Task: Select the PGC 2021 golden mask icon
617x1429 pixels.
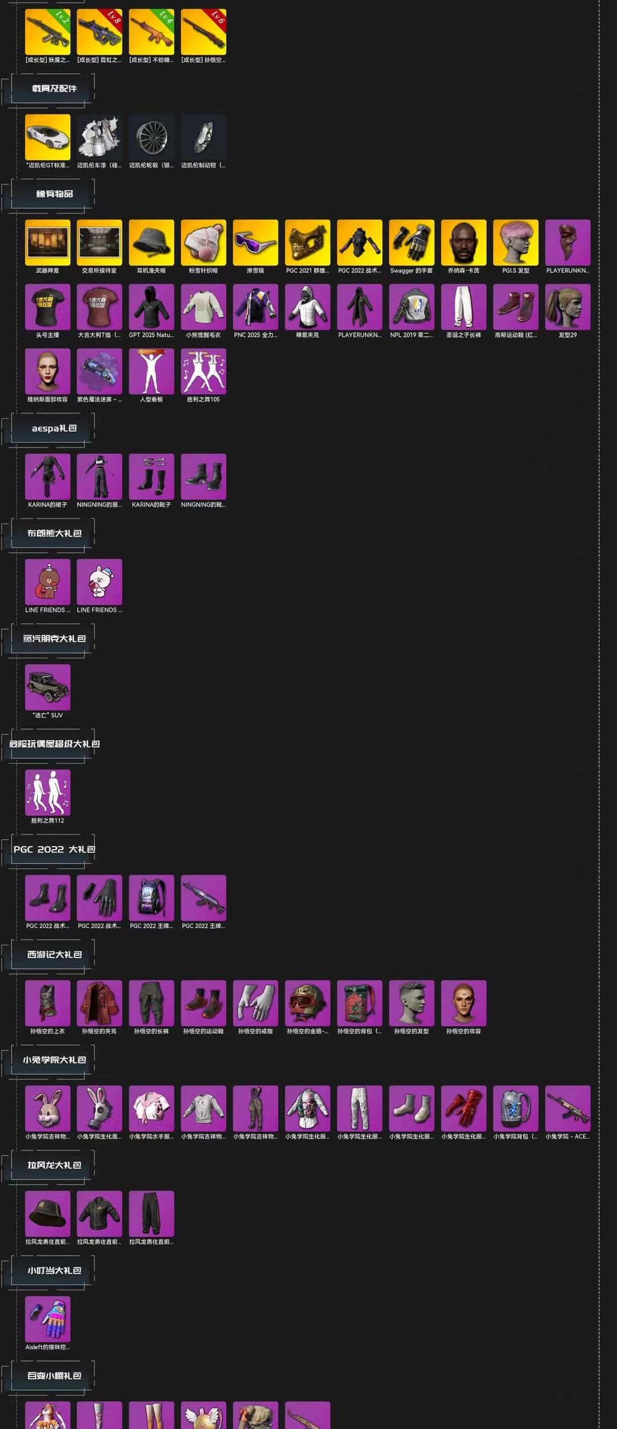Action: [307, 242]
